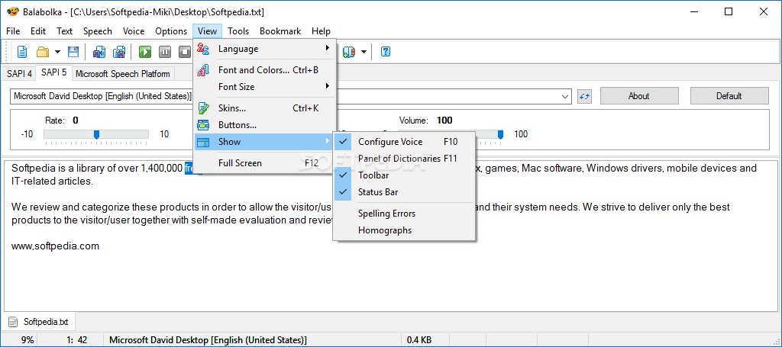The height and width of the screenshot is (347, 782).
Task: Click the www.softpedia.com line in text
Action: [55, 246]
